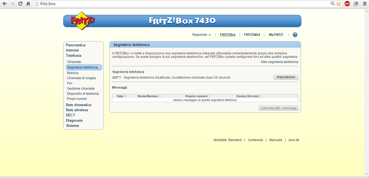Image resolution: width=369 pixels, height=178 pixels.
Task: Open the Adblock Plus extension icon
Action: click(347, 4)
